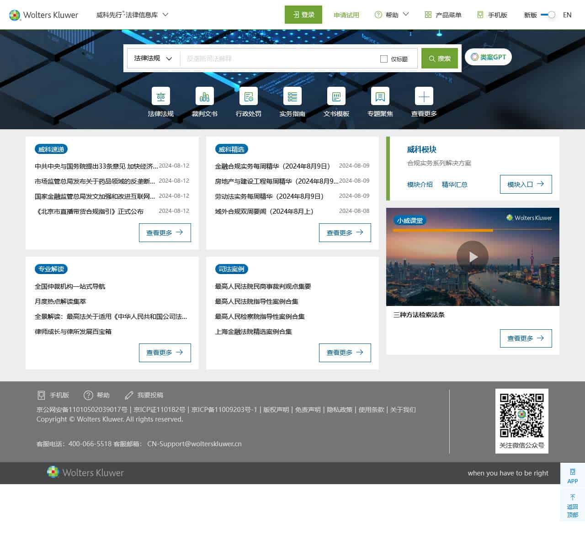Click the 模块入口 button
Image resolution: width=585 pixels, height=533 pixels.
pos(526,184)
